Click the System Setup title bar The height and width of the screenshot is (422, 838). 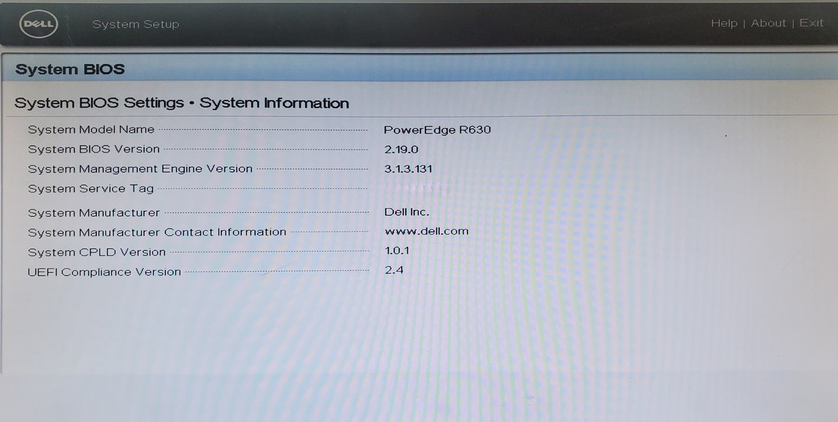136,24
